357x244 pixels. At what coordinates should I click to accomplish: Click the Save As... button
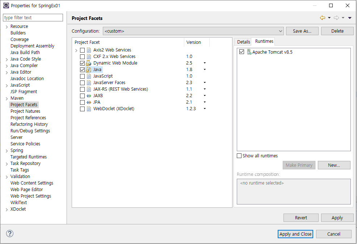(302, 31)
